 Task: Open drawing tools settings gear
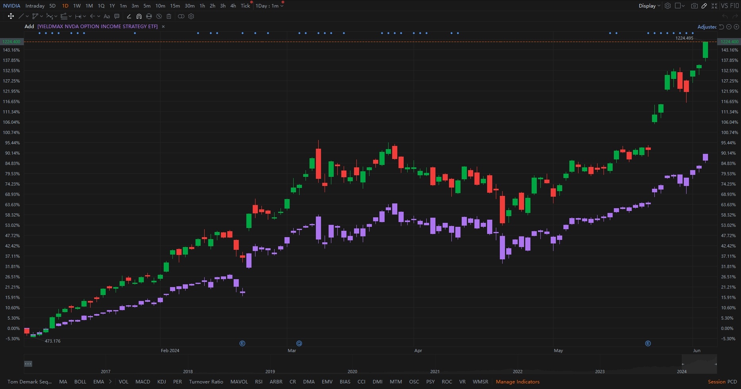(191, 16)
